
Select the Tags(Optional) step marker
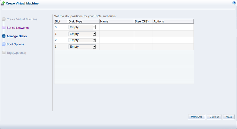pos(4,53)
